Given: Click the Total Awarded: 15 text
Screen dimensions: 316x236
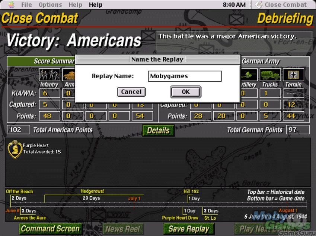Looking at the screenshot, I should pyautogui.click(x=42, y=152).
